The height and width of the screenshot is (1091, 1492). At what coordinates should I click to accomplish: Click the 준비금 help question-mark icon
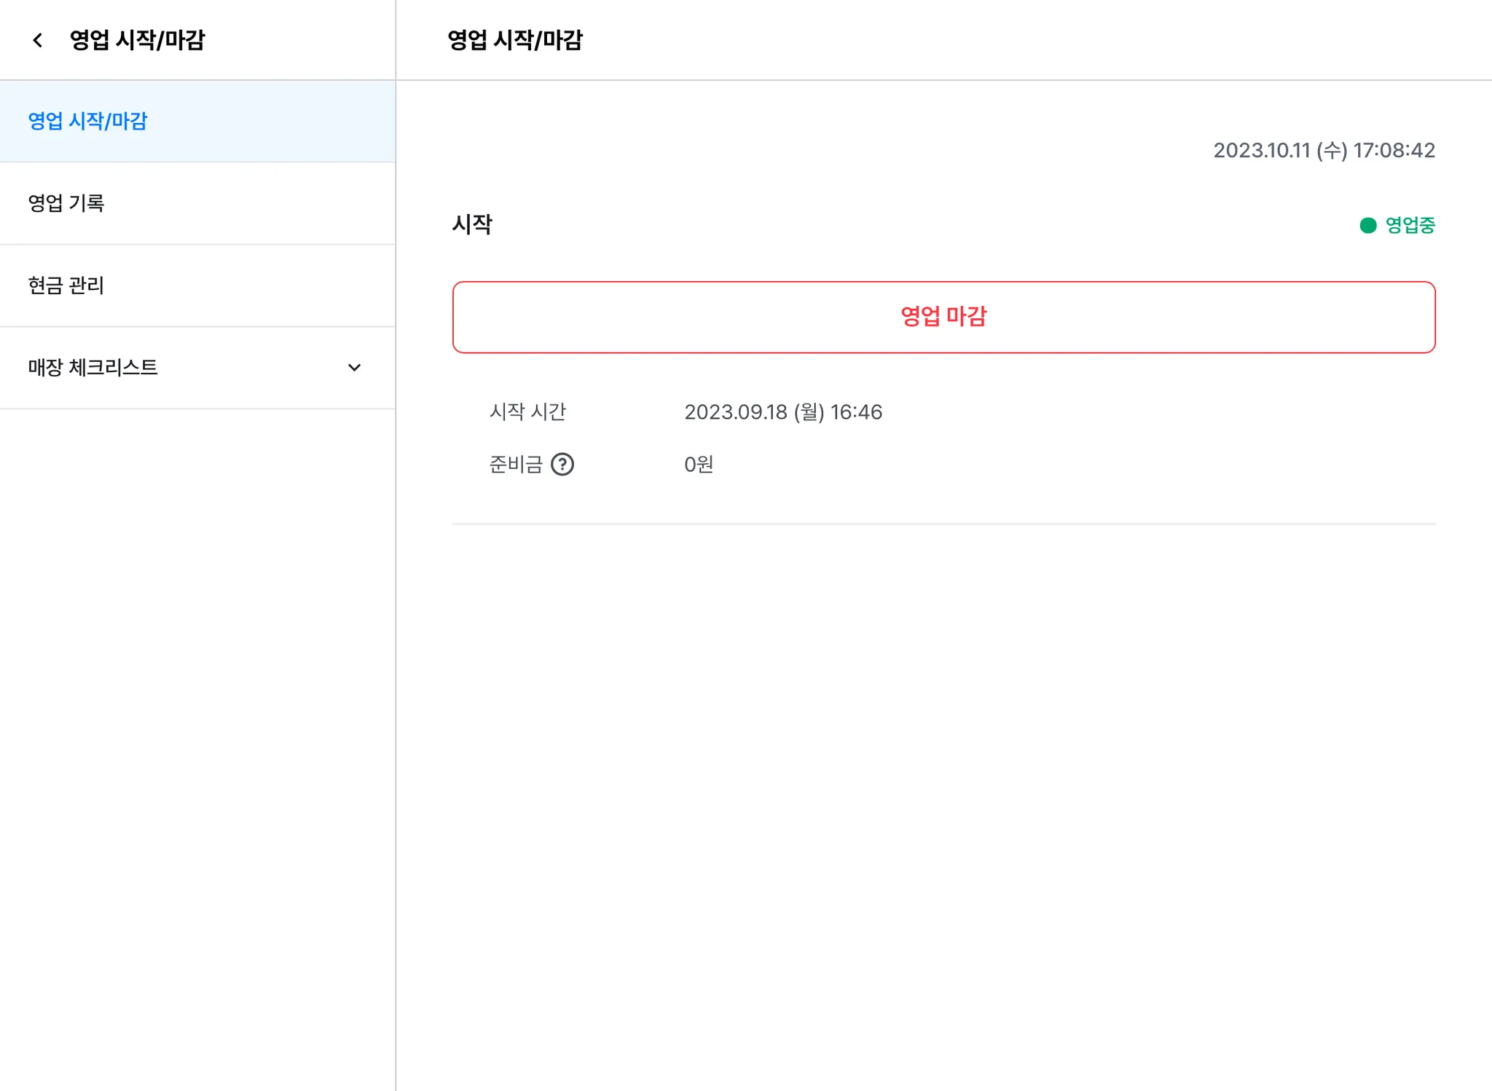pos(562,465)
